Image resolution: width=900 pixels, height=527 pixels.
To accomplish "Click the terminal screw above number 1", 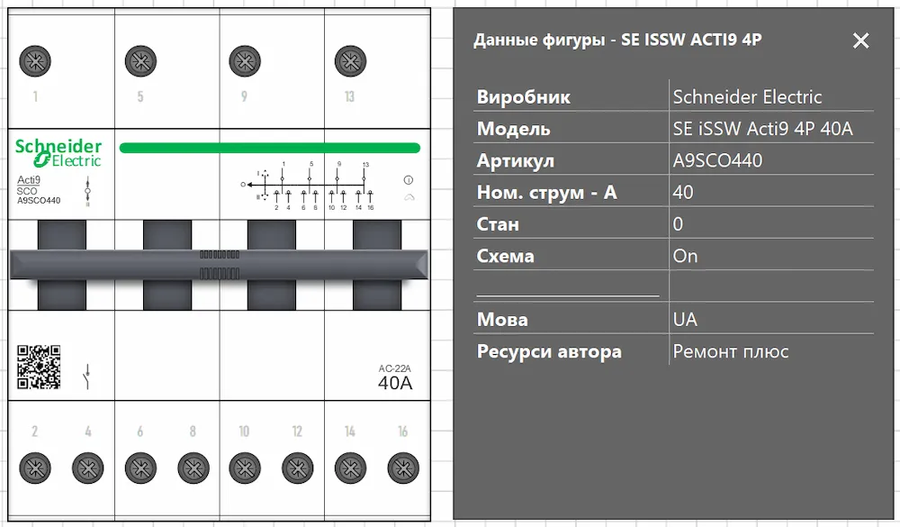I will click(x=35, y=61).
